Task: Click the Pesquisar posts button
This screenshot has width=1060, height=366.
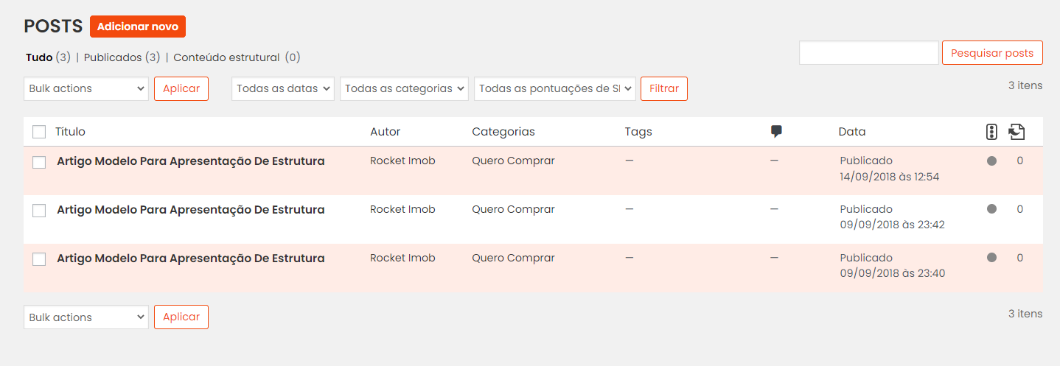Action: 992,53
